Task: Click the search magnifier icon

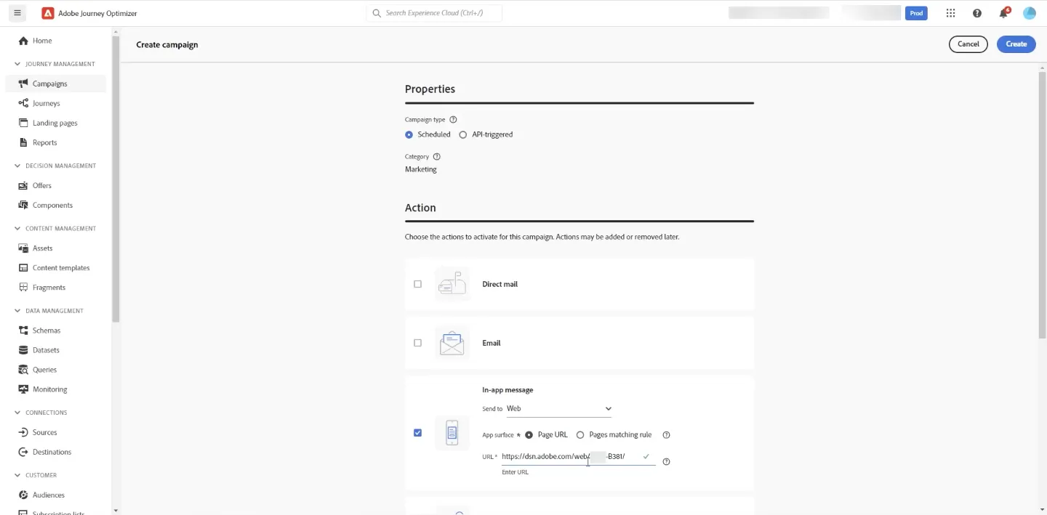Action: click(377, 13)
